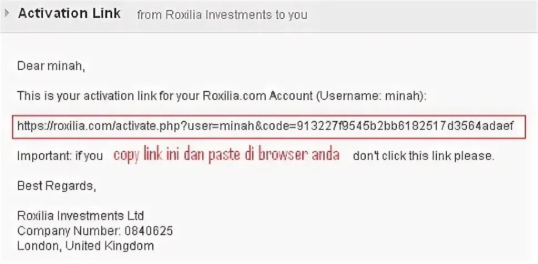Image resolution: width=538 pixels, height=264 pixels.
Task: Click the 'Roxilia Investments Ltd' signature line
Action: (x=80, y=216)
